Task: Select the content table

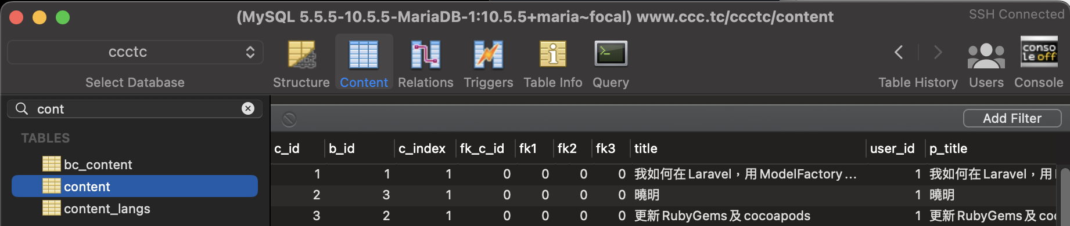Action: tap(135, 187)
